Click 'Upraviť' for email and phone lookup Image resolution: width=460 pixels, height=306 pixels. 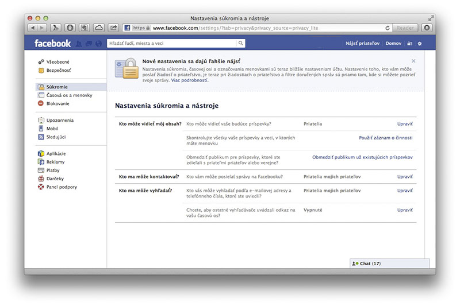pyautogui.click(x=405, y=191)
